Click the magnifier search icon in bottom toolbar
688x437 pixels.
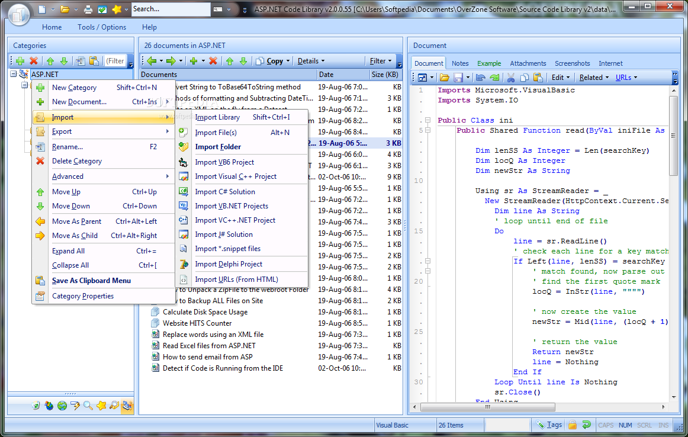88,406
